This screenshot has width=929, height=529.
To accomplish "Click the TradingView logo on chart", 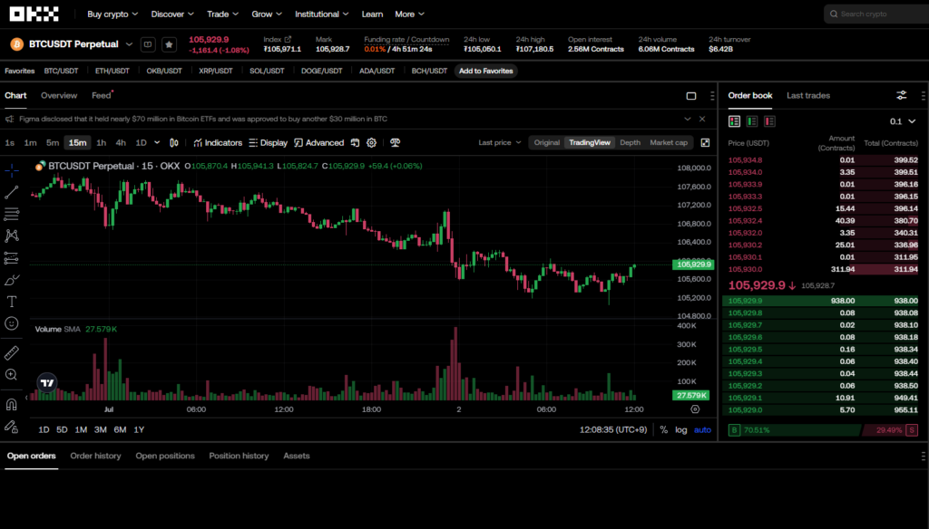I will [x=47, y=383].
